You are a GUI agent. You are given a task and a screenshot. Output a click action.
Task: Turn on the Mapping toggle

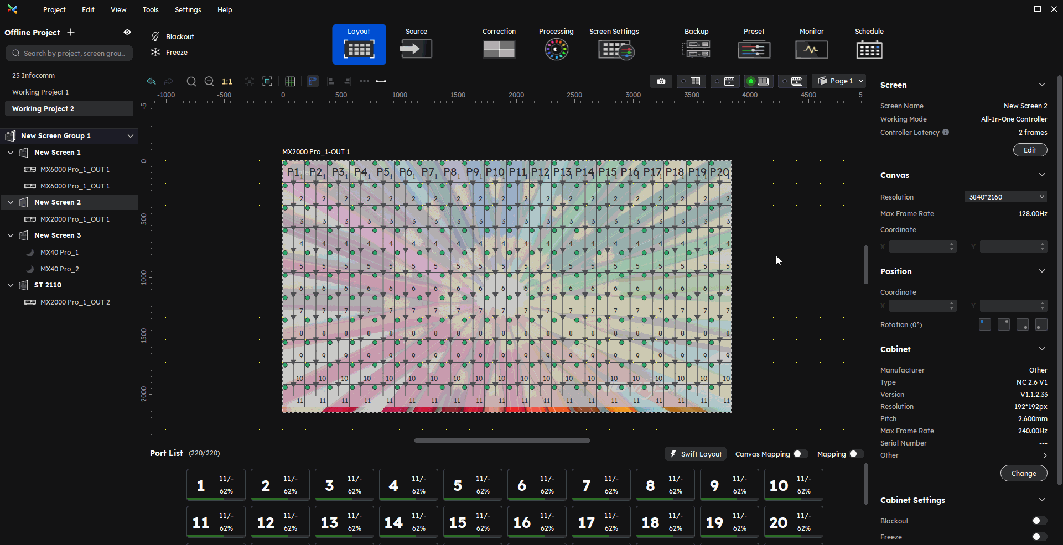click(x=856, y=454)
